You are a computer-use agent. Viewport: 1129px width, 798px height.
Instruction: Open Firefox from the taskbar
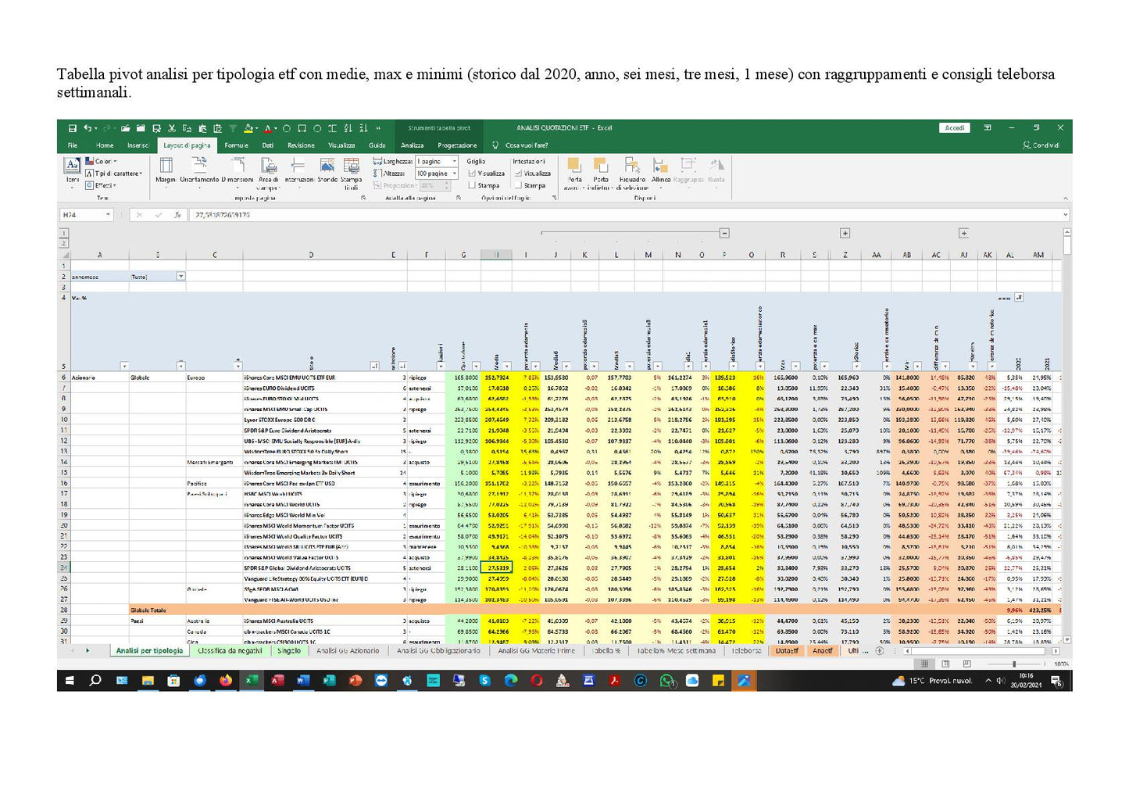[225, 681]
